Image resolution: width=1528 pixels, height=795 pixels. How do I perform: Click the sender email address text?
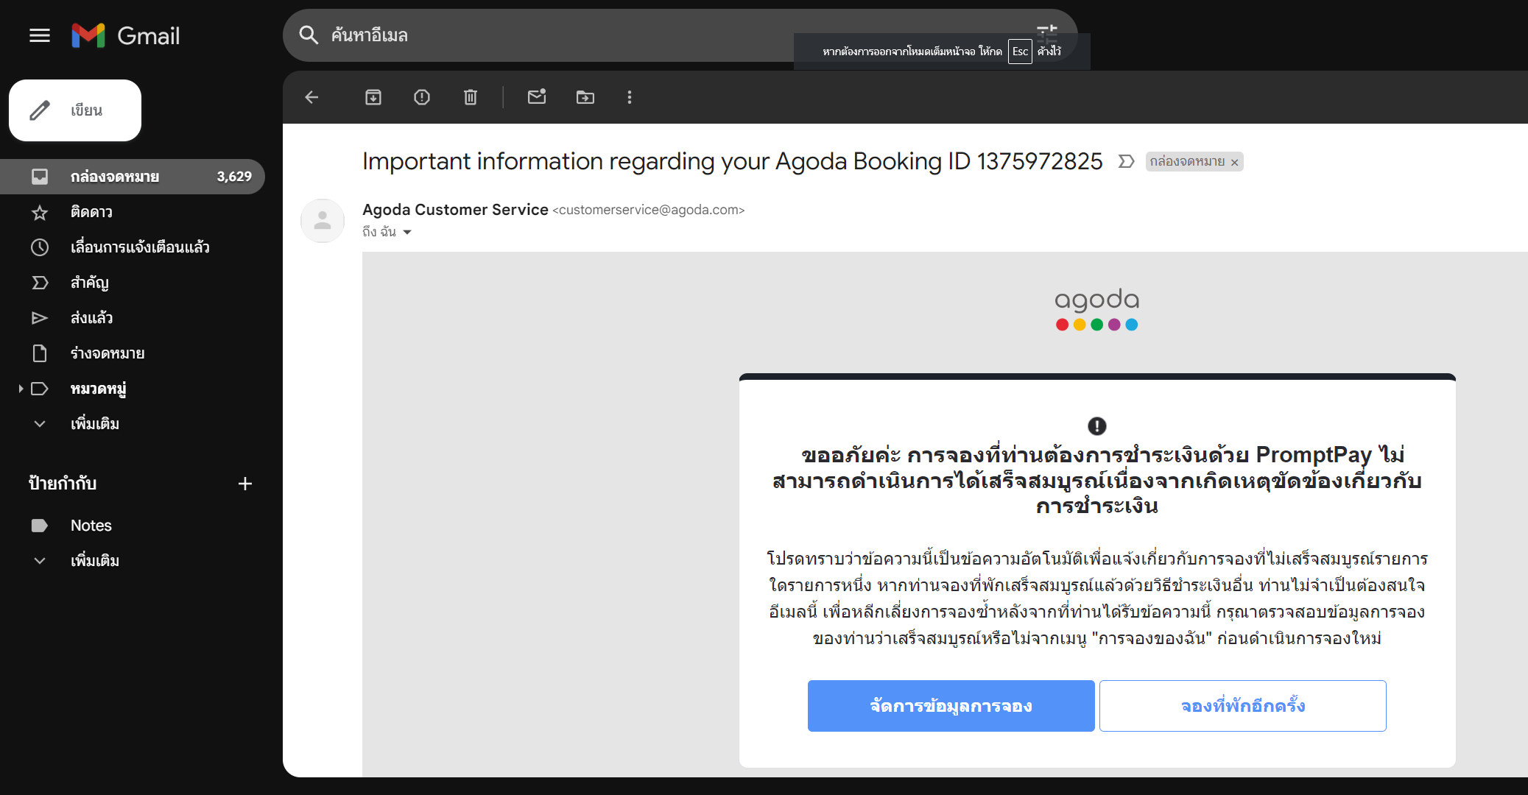click(649, 211)
